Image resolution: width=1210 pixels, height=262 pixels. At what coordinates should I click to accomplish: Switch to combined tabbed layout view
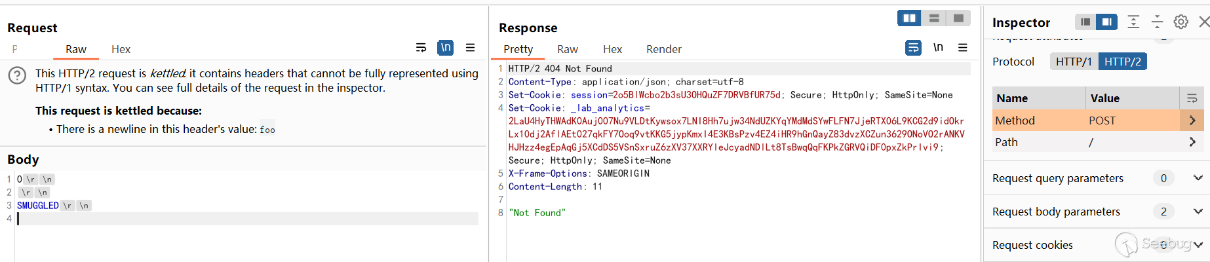click(958, 18)
